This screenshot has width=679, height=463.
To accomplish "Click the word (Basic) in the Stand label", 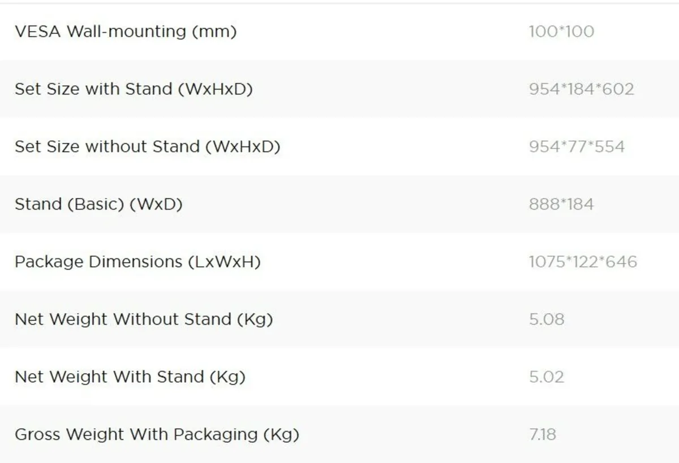I will pyautogui.click(x=96, y=204).
